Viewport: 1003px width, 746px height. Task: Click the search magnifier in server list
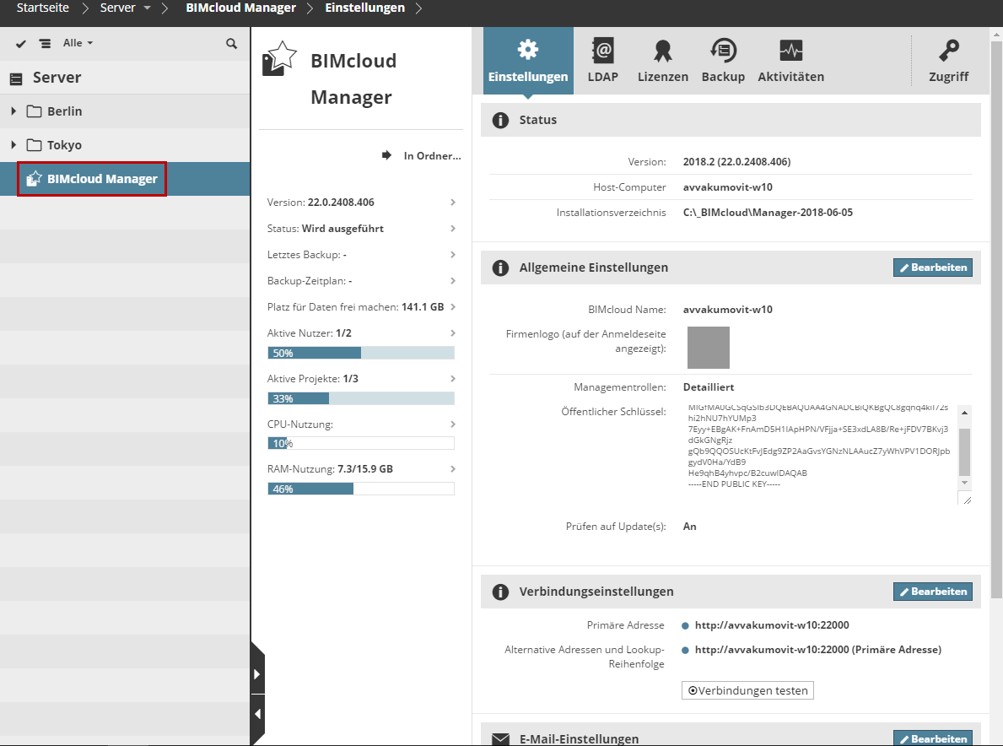(x=232, y=44)
